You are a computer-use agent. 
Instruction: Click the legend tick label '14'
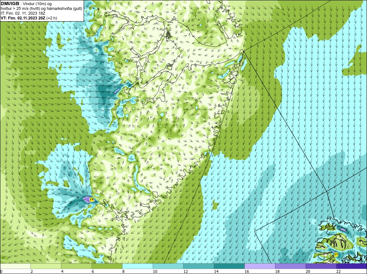(216, 271)
